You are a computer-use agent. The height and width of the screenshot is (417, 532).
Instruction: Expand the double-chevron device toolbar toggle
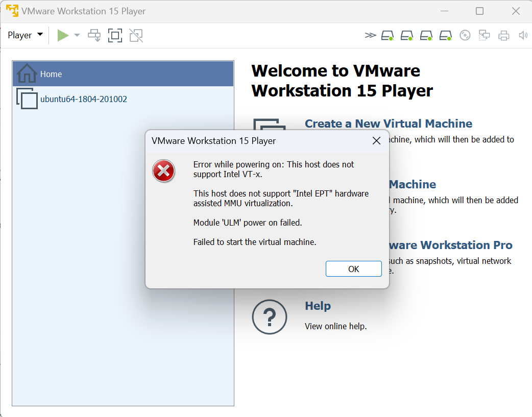point(370,35)
